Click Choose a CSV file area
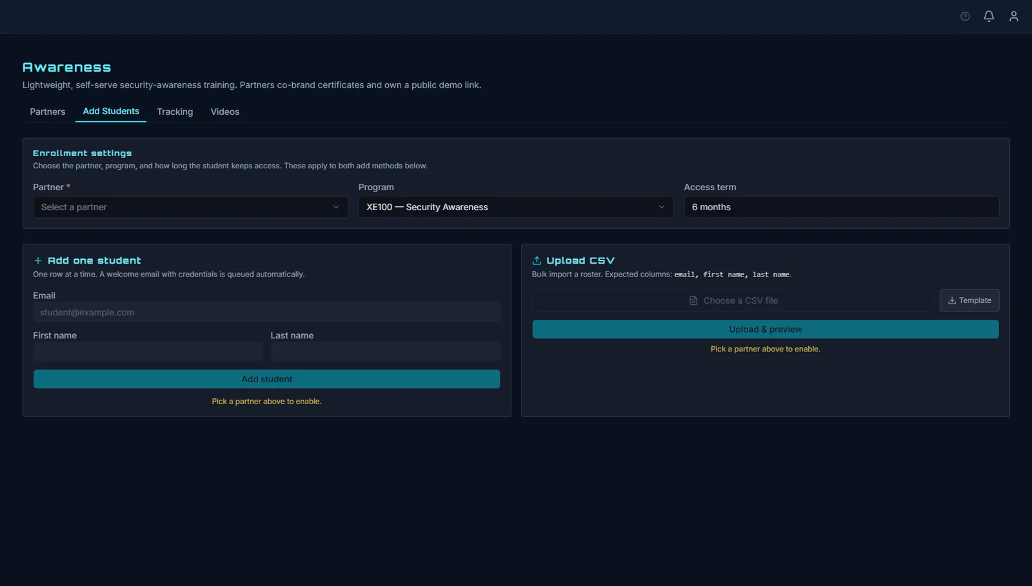The width and height of the screenshot is (1032, 586). [733, 300]
